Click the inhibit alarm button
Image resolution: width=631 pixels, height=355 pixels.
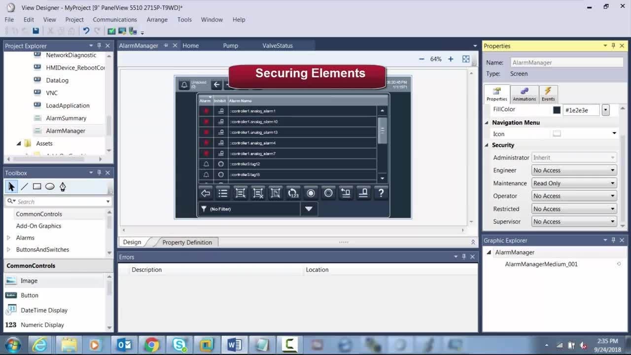(x=363, y=193)
